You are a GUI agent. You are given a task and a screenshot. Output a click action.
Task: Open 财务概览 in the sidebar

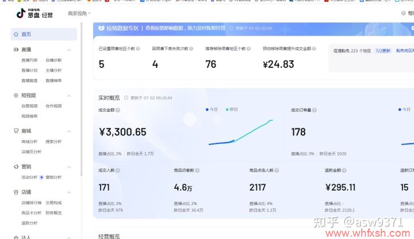click(x=53, y=213)
